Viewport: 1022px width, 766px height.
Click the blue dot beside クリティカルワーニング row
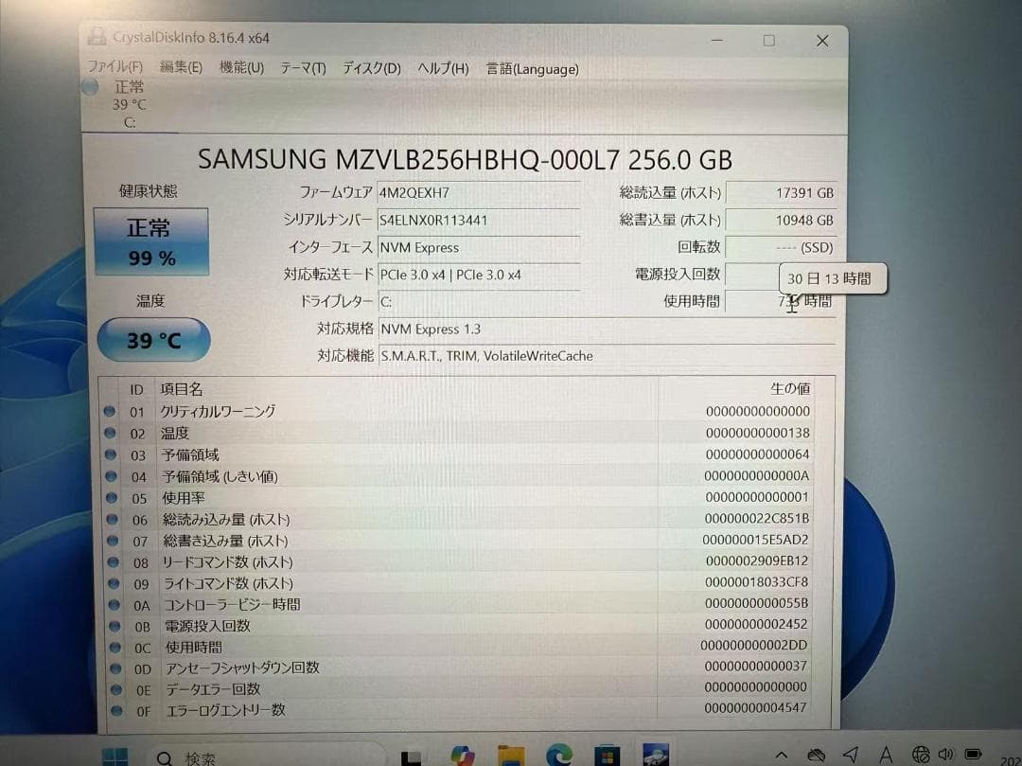[x=115, y=413]
